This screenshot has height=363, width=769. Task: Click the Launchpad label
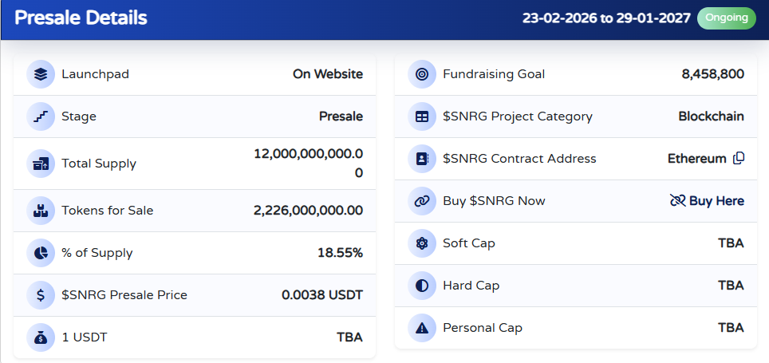(x=95, y=74)
